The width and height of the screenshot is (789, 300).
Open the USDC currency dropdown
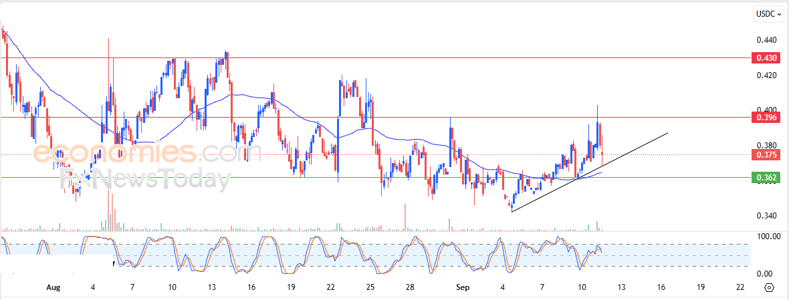[x=769, y=14]
